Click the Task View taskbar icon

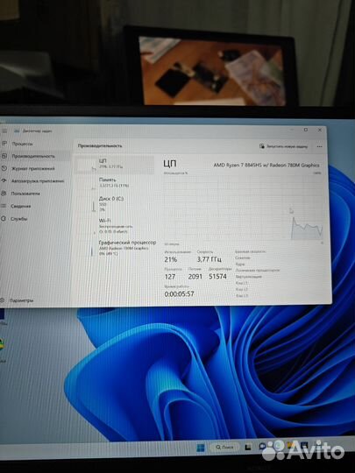click(248, 447)
